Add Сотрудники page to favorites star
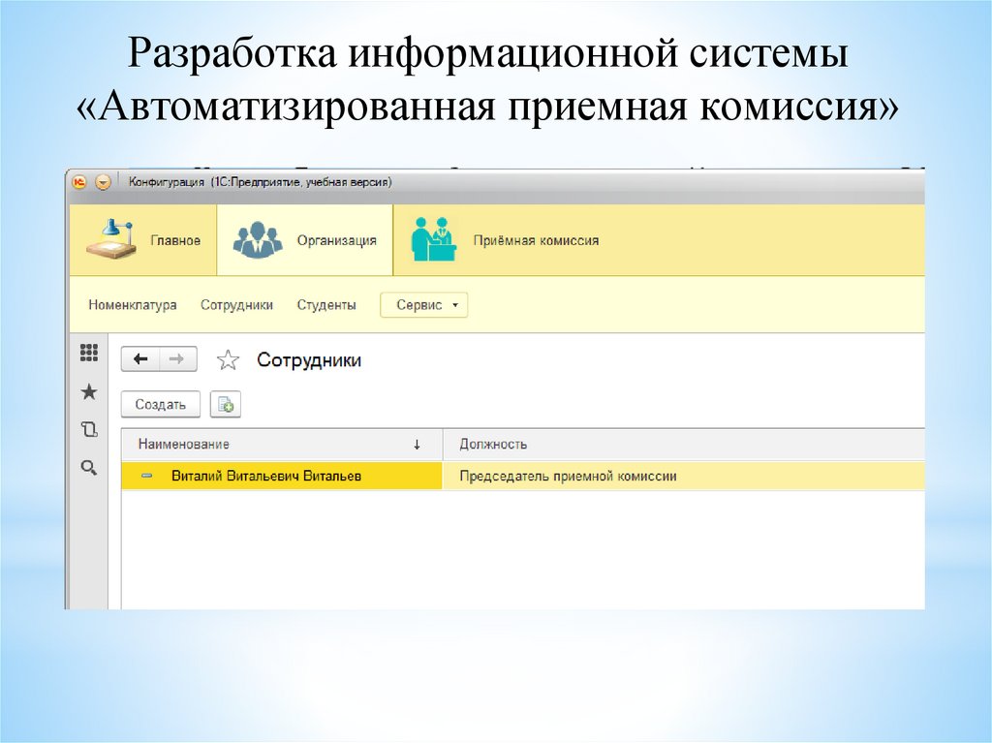This screenshot has width=992, height=743. (x=228, y=360)
